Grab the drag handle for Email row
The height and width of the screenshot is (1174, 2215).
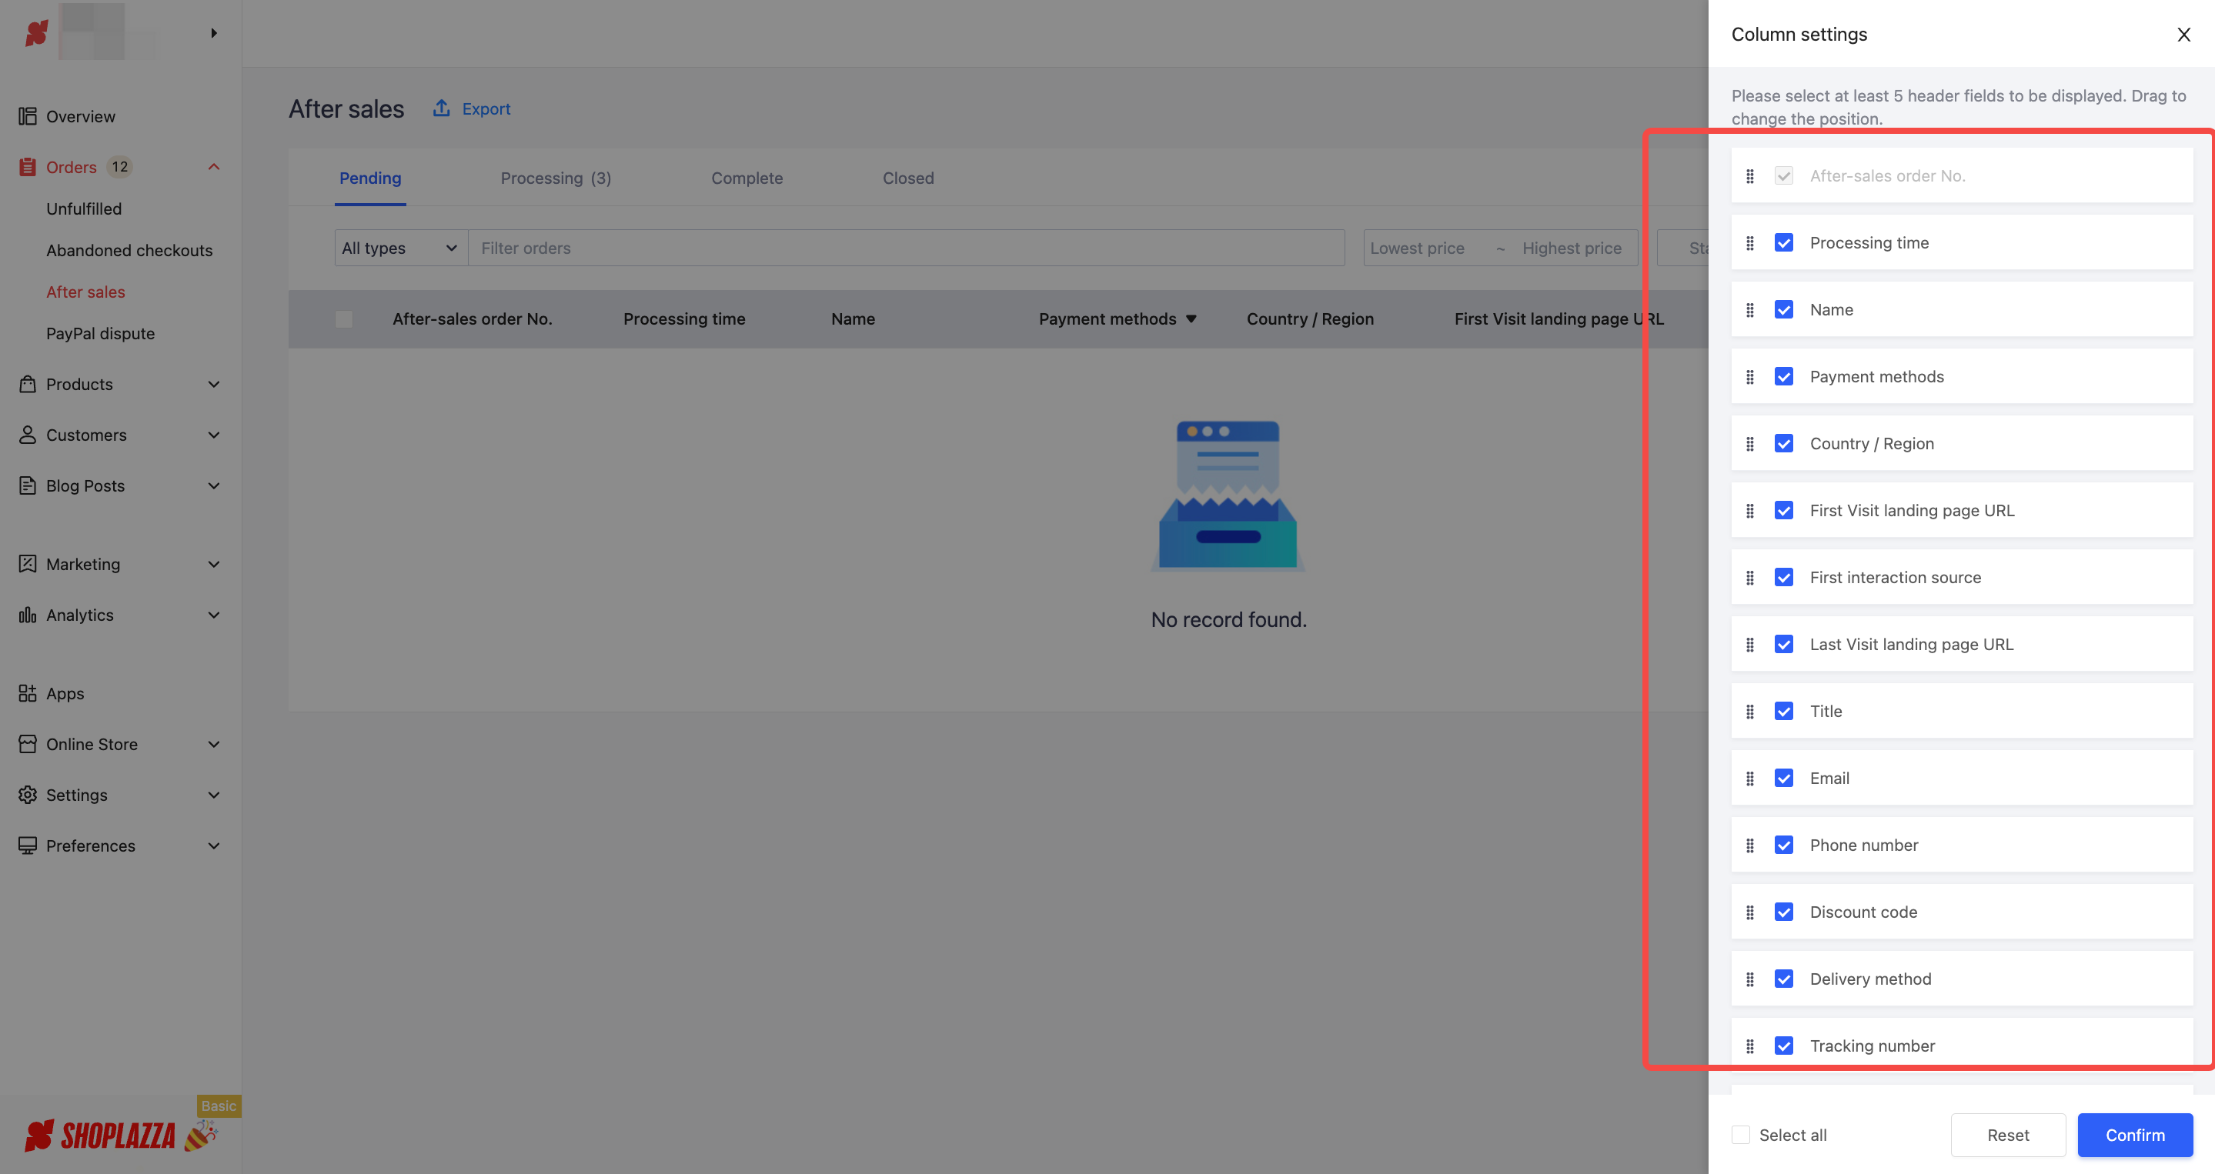point(1750,779)
